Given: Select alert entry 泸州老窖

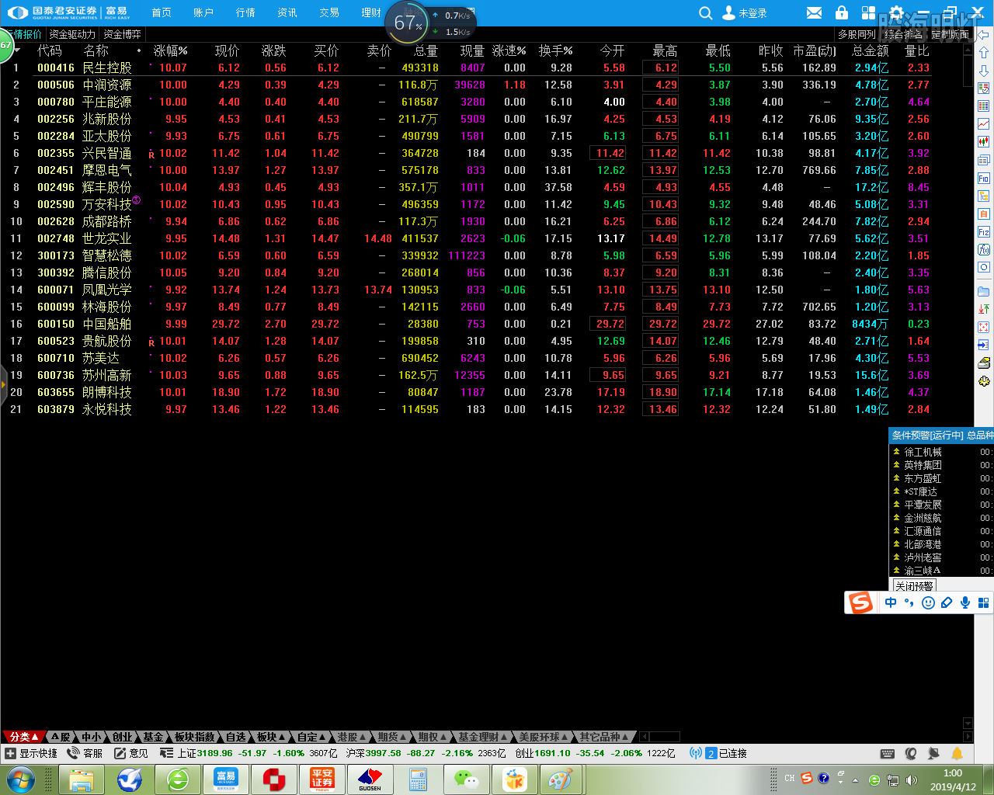Looking at the screenshot, I should pos(941,557).
